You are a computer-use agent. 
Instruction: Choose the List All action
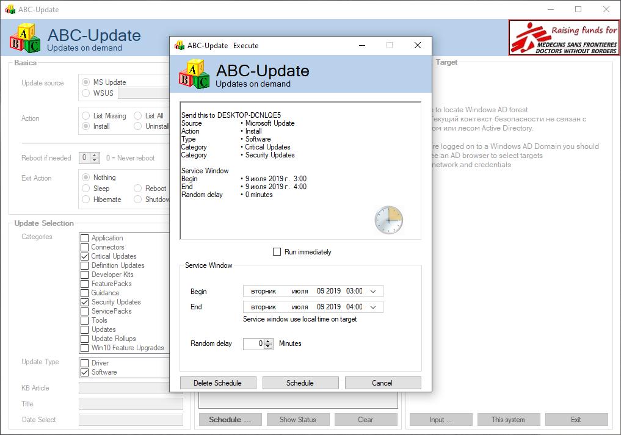(x=137, y=115)
